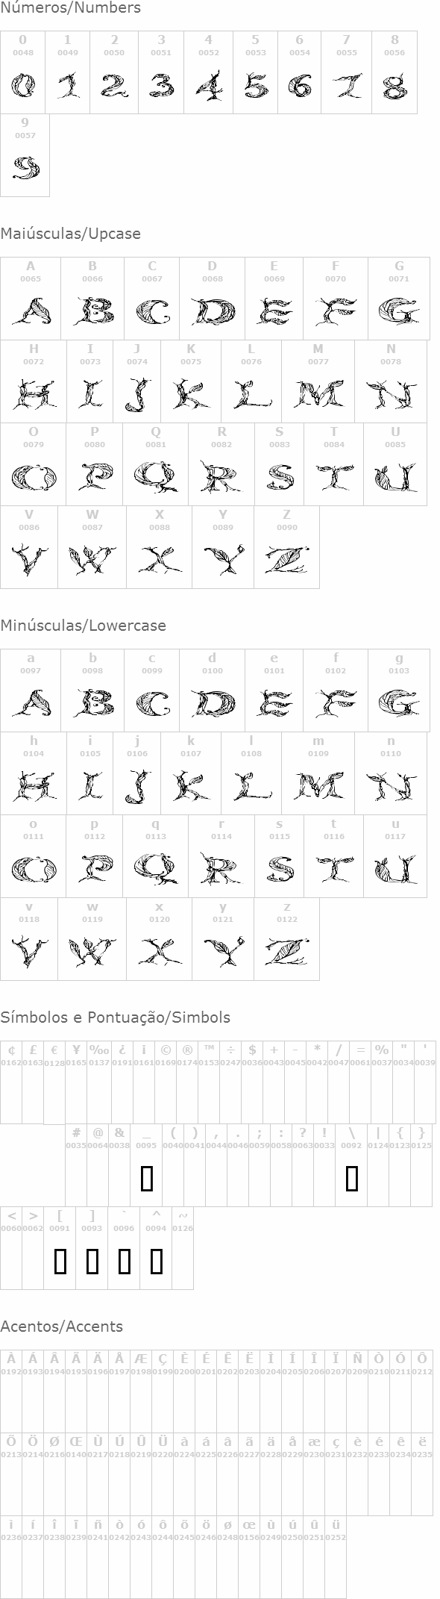The height and width of the screenshot is (1599, 440).
Task: Select the lowercase k glyph preview
Action: point(191,786)
